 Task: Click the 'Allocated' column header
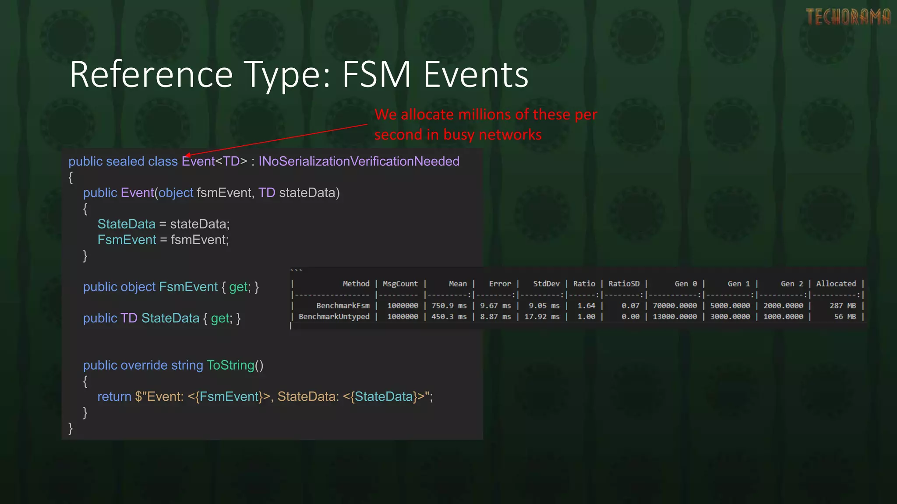pyautogui.click(x=836, y=284)
